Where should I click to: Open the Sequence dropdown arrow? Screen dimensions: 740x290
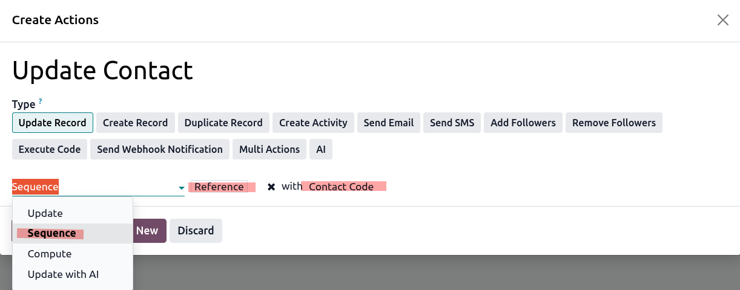(181, 188)
